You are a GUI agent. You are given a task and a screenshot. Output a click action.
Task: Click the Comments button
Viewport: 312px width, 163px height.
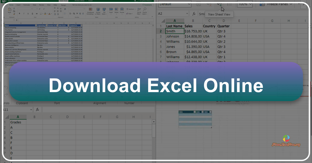147,5
